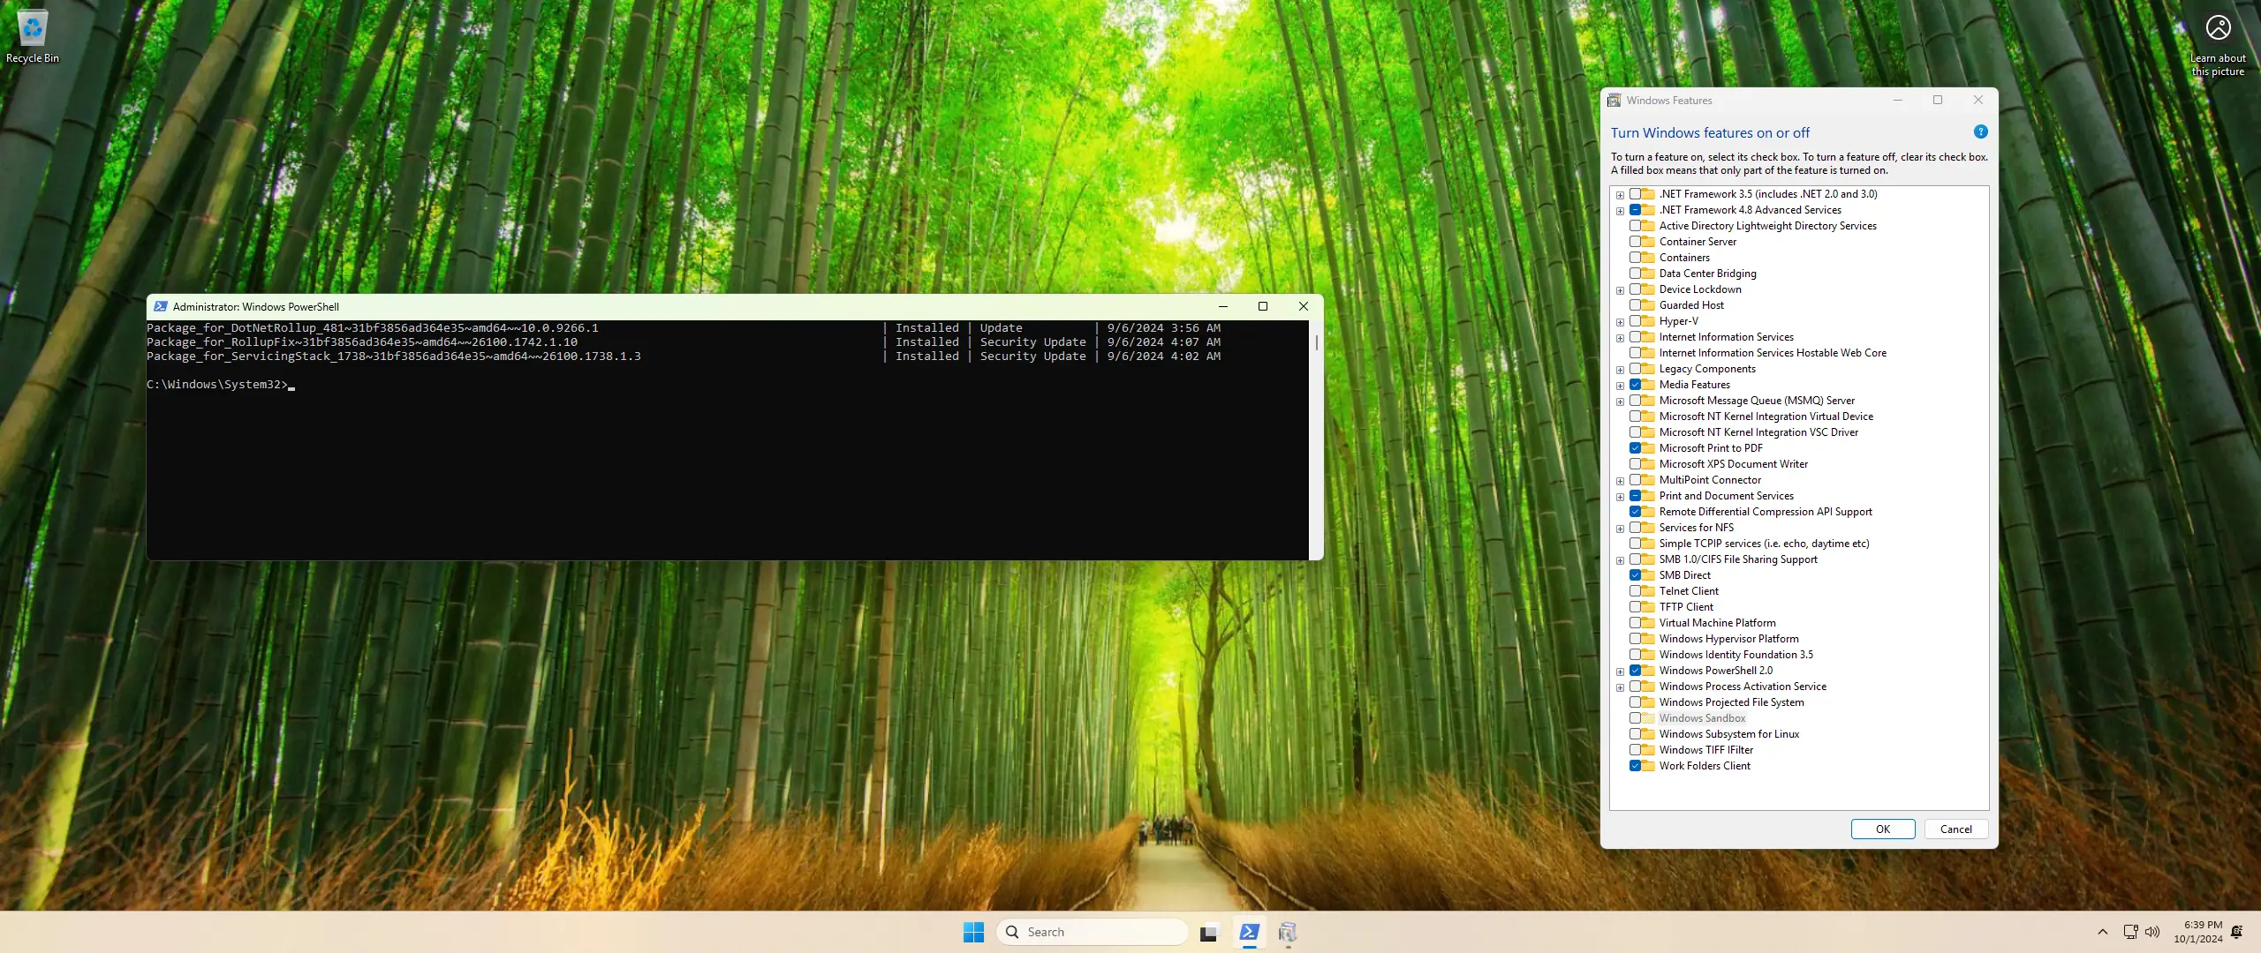Click the Task View taskbar icon

click(x=1209, y=932)
